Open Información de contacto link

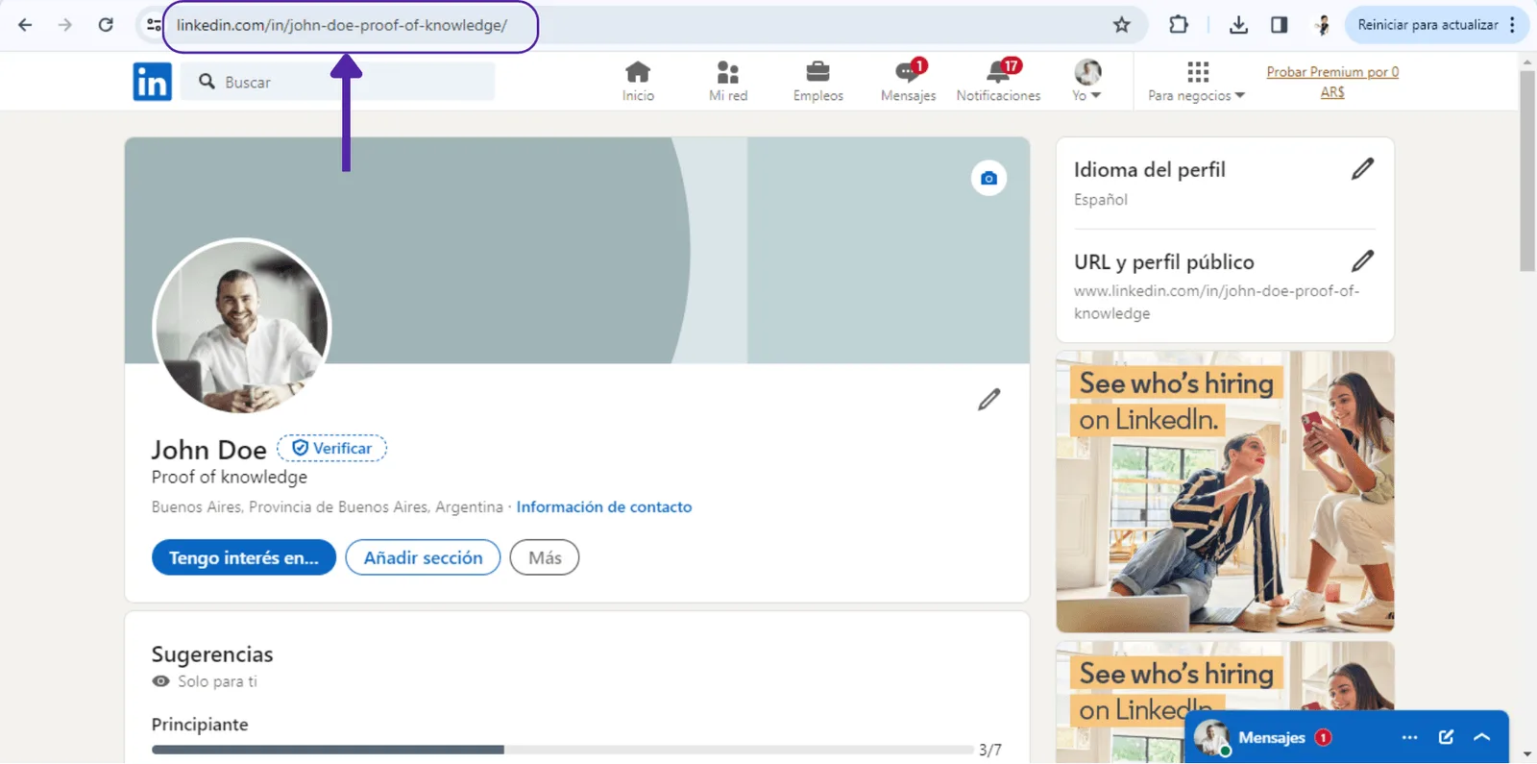click(603, 506)
